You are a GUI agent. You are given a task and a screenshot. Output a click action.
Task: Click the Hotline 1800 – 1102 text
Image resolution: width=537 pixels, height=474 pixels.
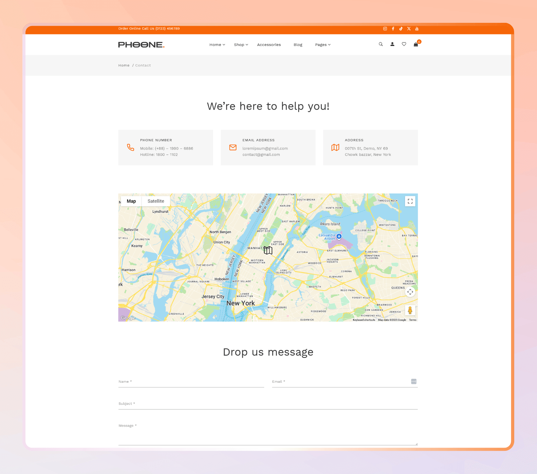click(159, 154)
